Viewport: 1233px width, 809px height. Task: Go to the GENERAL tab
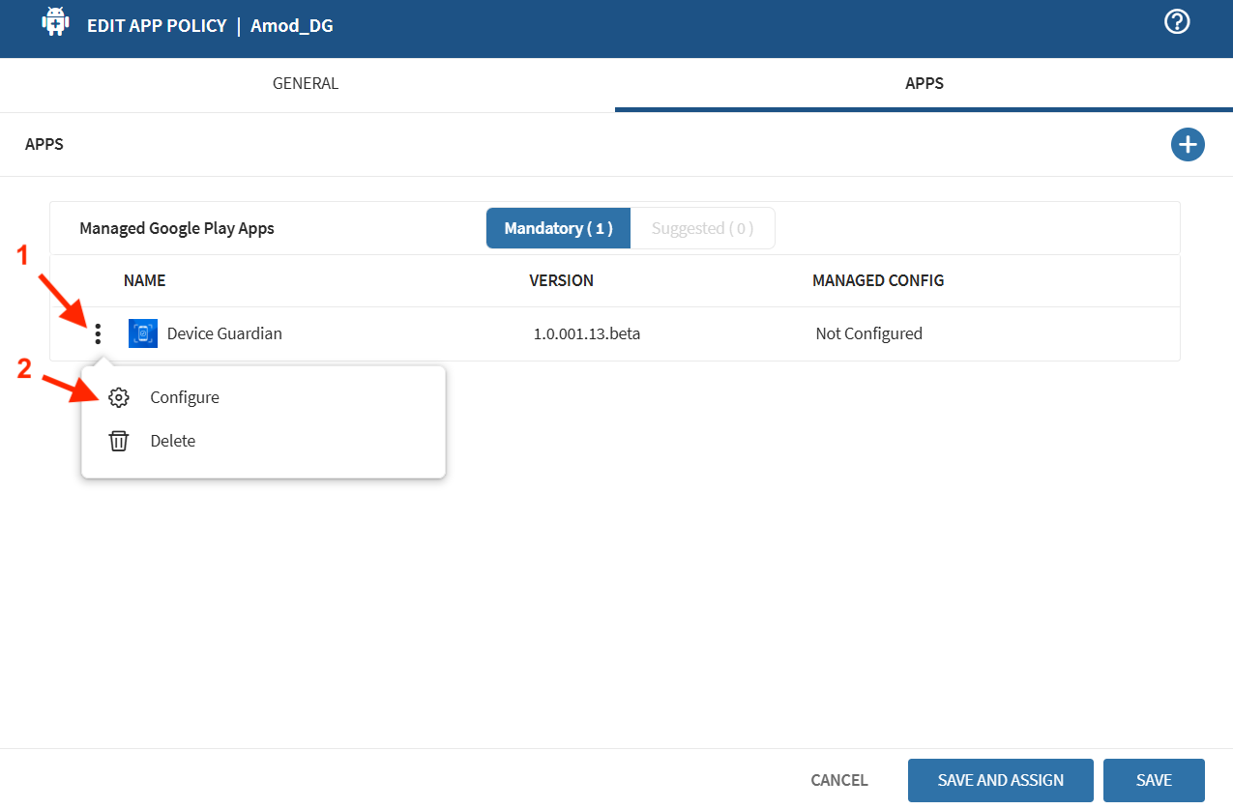(306, 83)
